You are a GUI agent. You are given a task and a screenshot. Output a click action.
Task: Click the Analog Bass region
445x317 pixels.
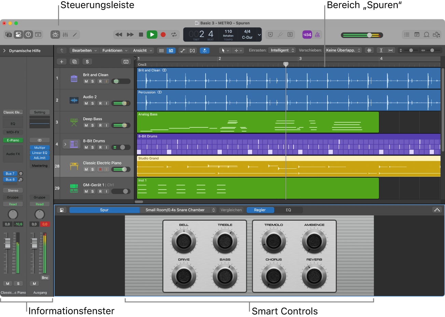tap(258, 122)
